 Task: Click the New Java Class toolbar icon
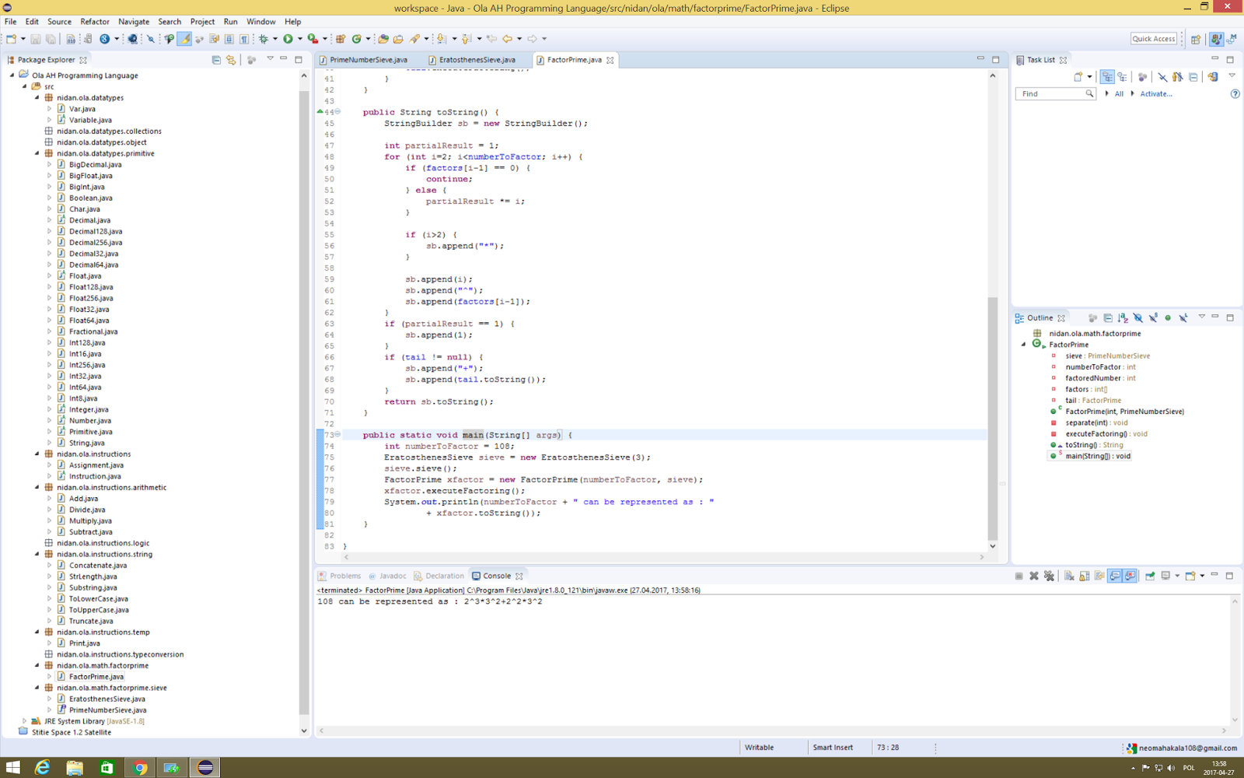click(357, 39)
